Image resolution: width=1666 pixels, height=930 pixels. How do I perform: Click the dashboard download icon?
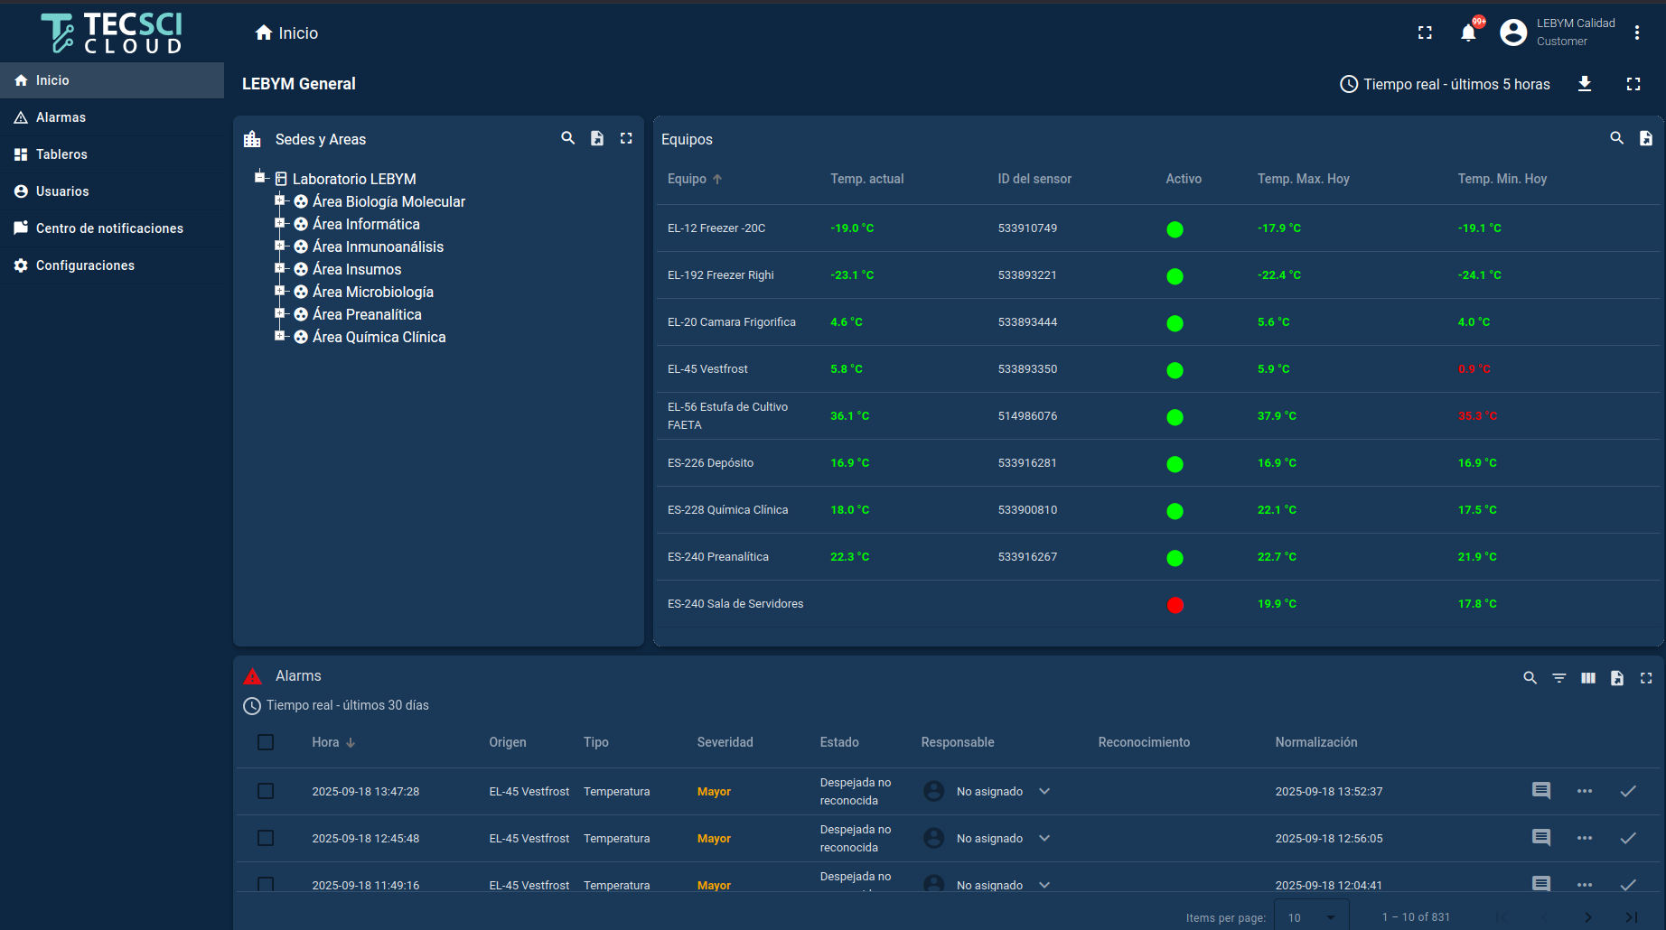coord(1585,84)
